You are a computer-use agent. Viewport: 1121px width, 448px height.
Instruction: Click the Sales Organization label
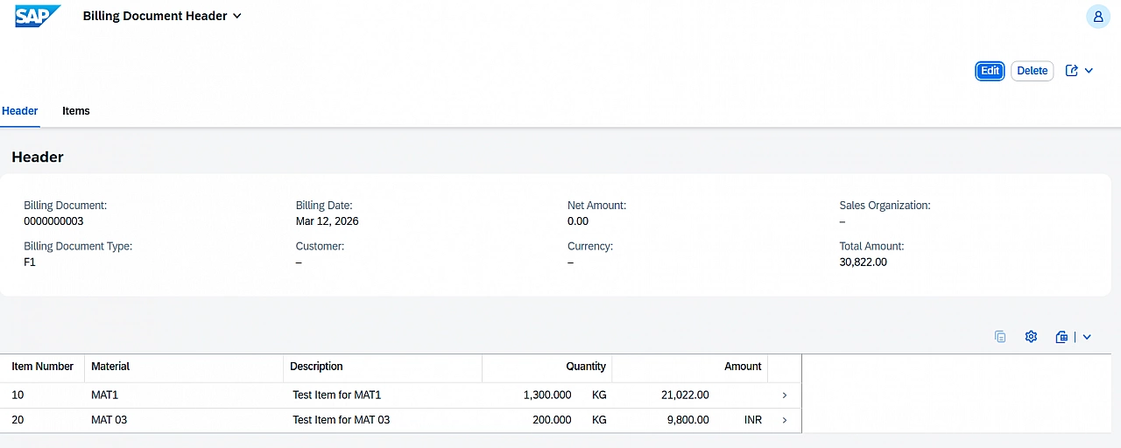pos(885,206)
